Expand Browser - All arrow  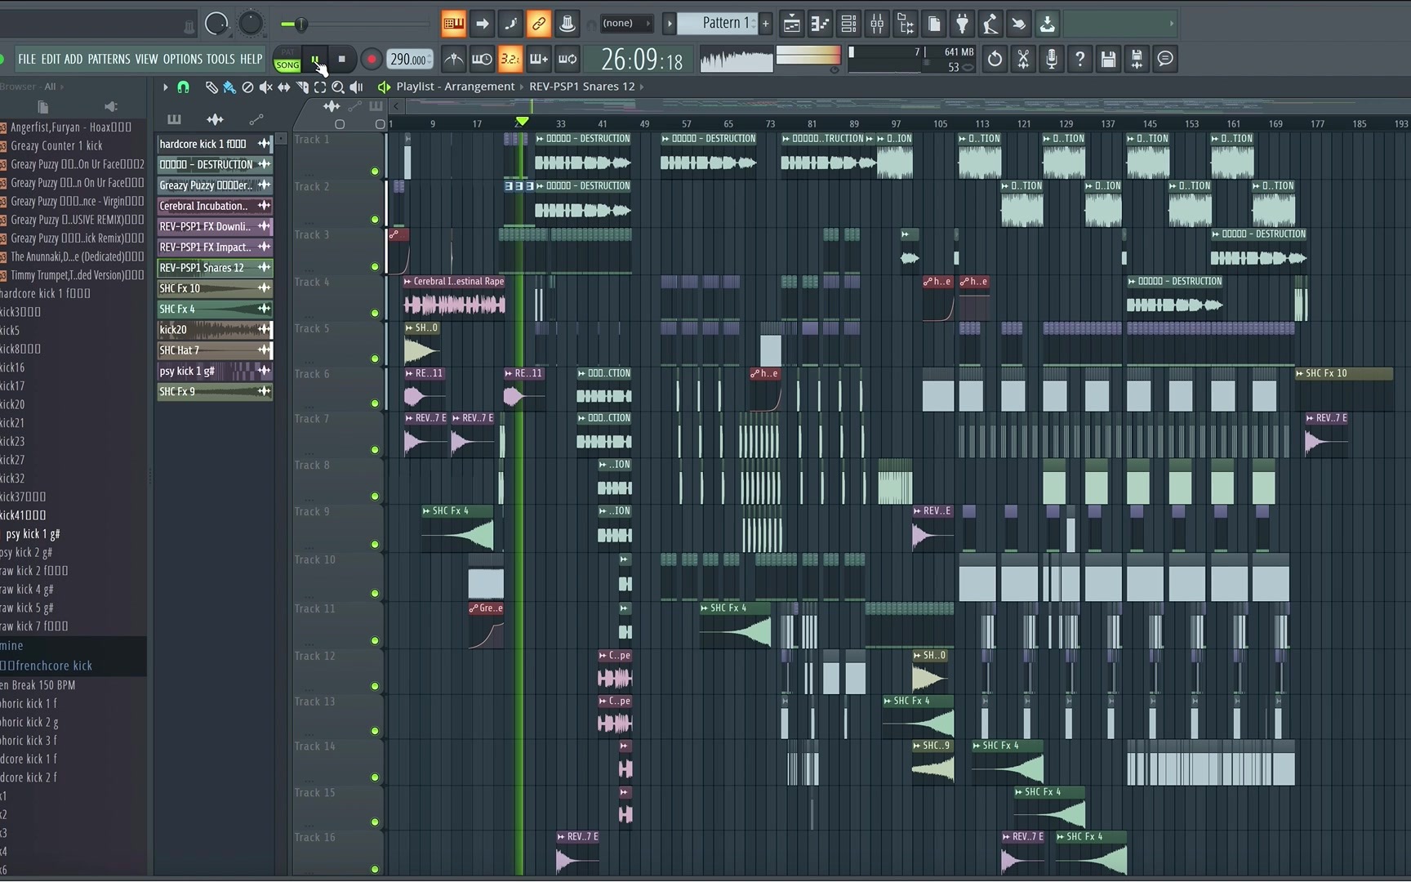tap(61, 87)
